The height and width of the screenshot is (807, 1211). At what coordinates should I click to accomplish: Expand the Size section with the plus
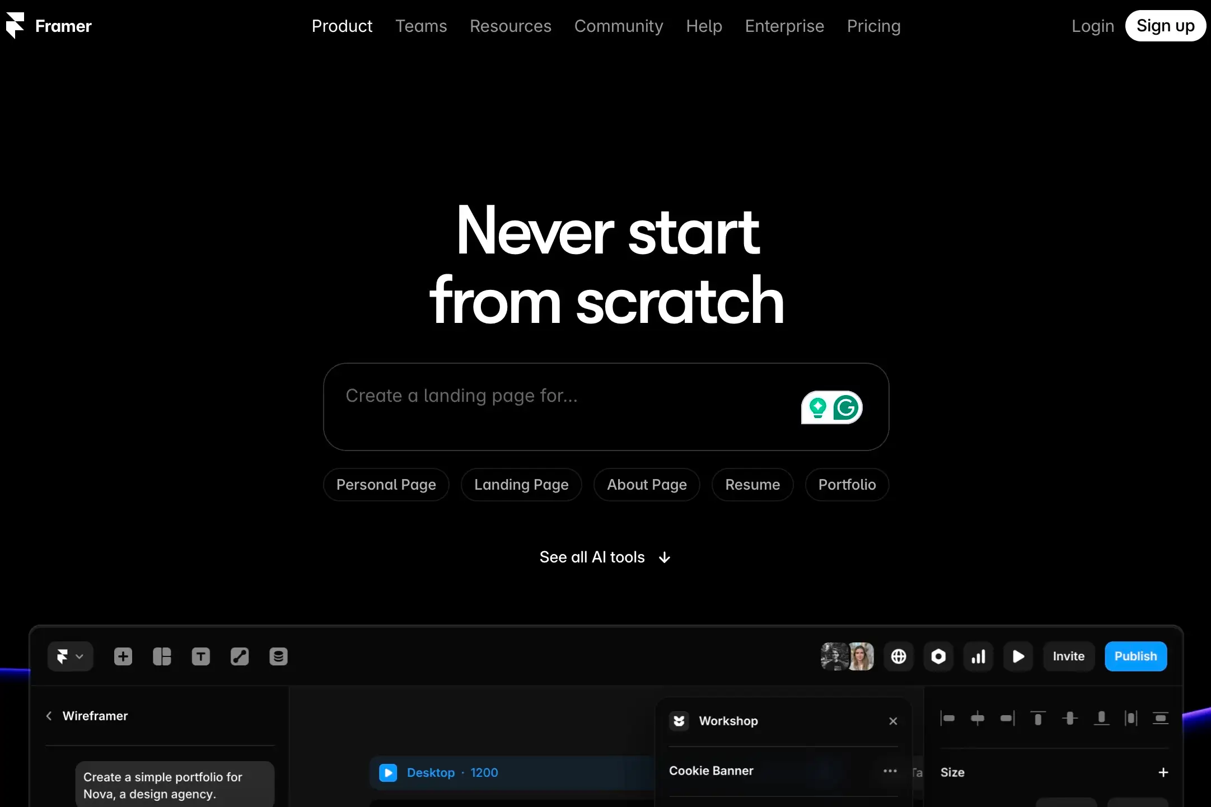(x=1163, y=773)
